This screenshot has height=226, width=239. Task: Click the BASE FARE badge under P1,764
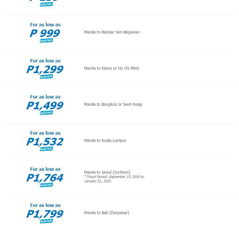pos(46,185)
